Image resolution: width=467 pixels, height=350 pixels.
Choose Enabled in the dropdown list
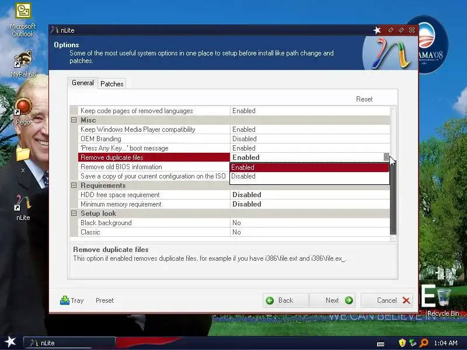(x=309, y=167)
